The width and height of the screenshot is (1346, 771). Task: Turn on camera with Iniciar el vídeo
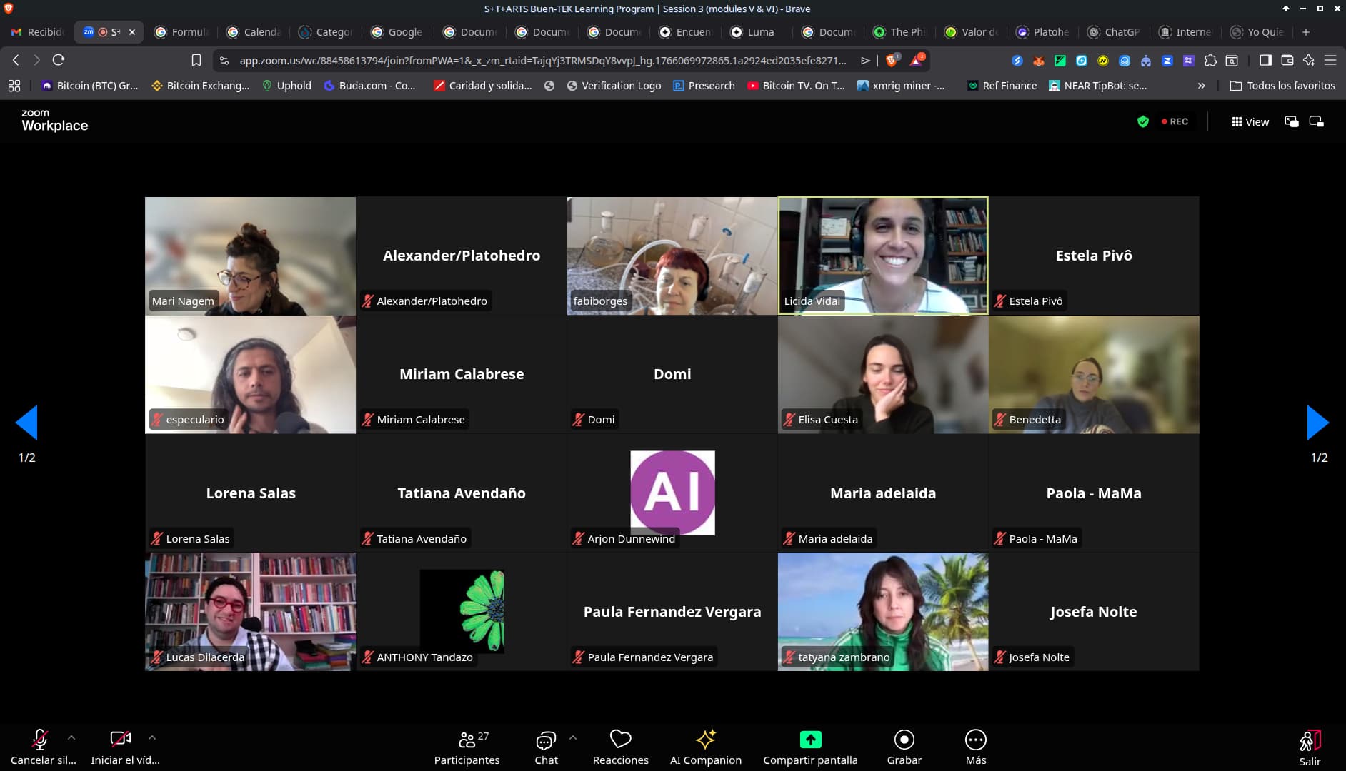coord(120,747)
